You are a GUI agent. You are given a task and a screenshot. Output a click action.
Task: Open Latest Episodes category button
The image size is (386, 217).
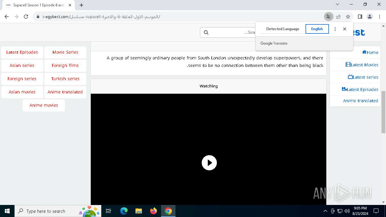tap(22, 52)
